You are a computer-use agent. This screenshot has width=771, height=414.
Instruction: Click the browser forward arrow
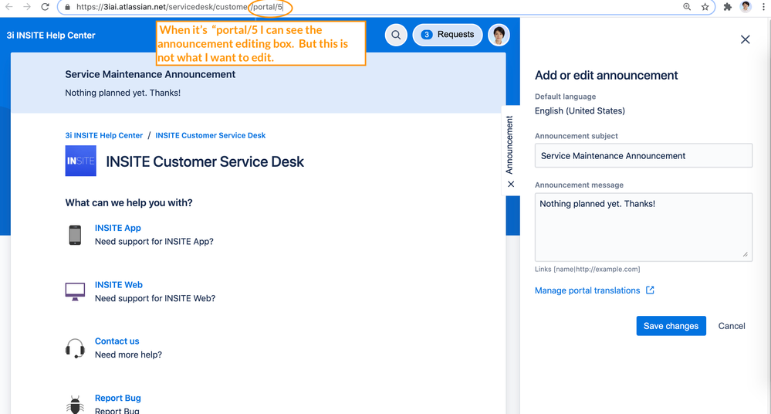[x=26, y=7]
